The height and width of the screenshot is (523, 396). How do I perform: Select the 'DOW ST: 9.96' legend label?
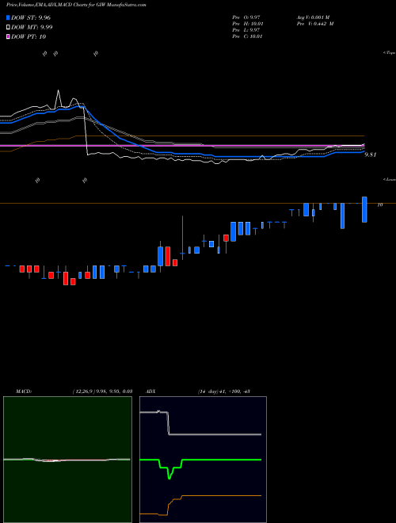tap(31, 17)
